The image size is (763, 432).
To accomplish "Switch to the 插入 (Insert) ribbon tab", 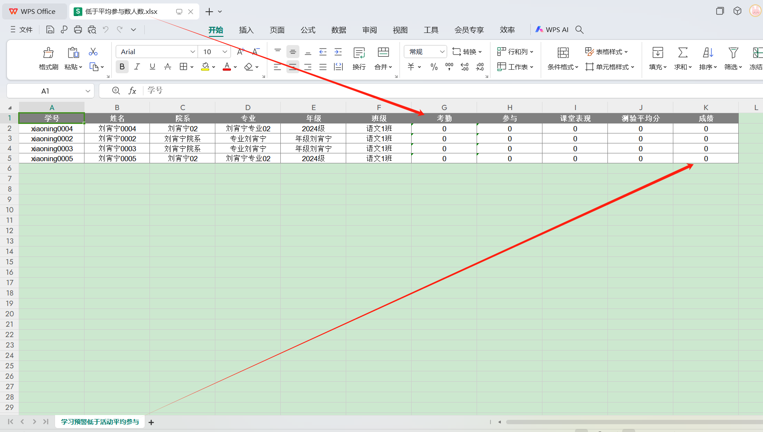I will [246, 30].
